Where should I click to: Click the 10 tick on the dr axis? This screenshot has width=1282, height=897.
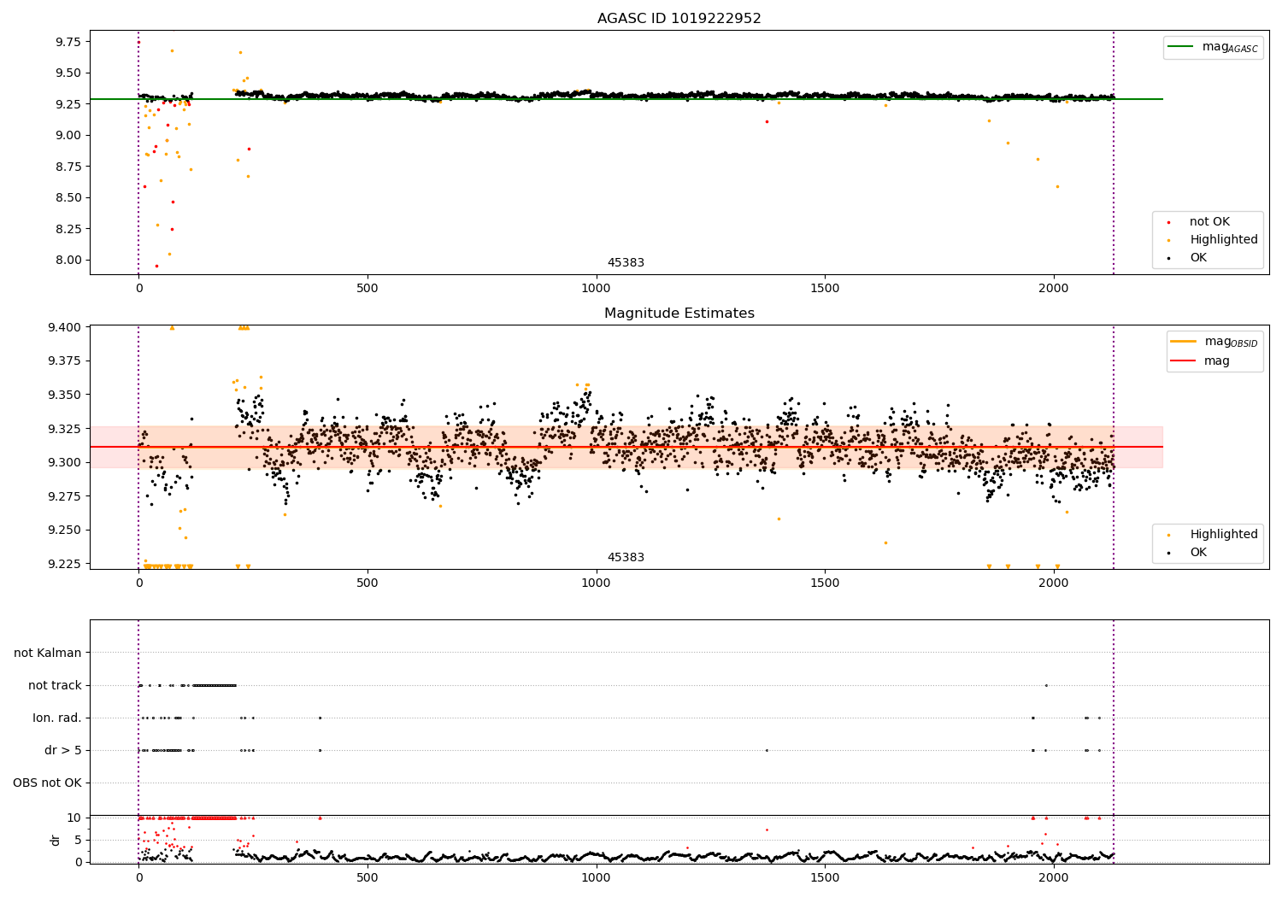[x=74, y=818]
